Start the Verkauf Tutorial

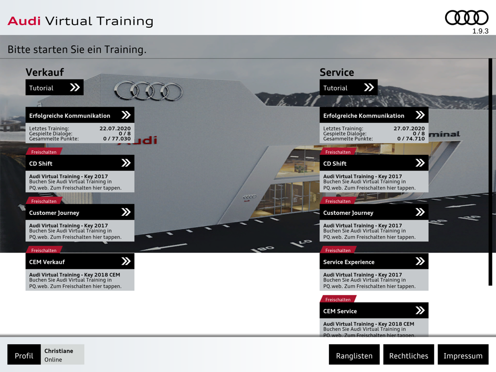point(55,87)
